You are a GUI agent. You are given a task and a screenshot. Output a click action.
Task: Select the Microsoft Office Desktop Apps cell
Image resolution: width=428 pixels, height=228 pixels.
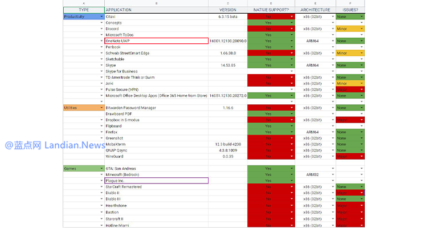[x=156, y=96]
